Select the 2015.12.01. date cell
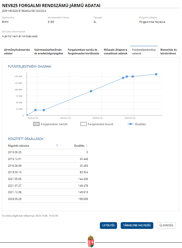The image size is (182, 248). (x=15, y=159)
